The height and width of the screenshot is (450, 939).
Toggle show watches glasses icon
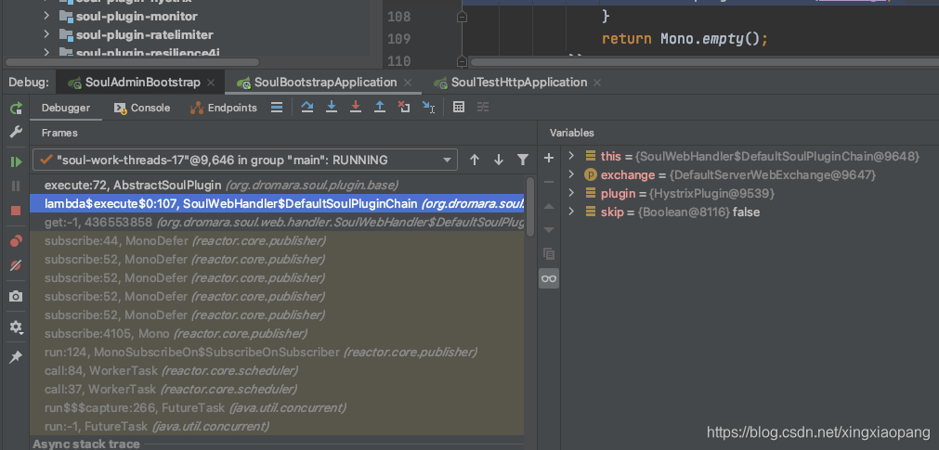tap(549, 278)
